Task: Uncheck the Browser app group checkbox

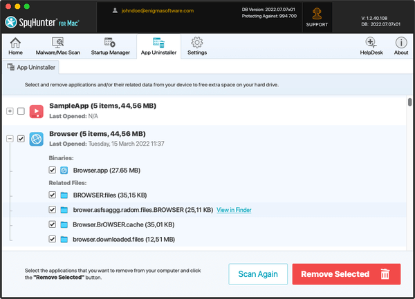Action: pos(21,139)
